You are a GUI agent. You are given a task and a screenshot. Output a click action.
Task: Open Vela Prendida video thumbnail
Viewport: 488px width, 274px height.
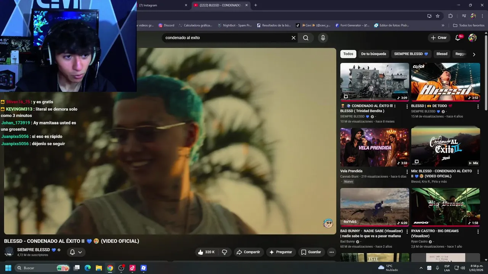tap(375, 147)
